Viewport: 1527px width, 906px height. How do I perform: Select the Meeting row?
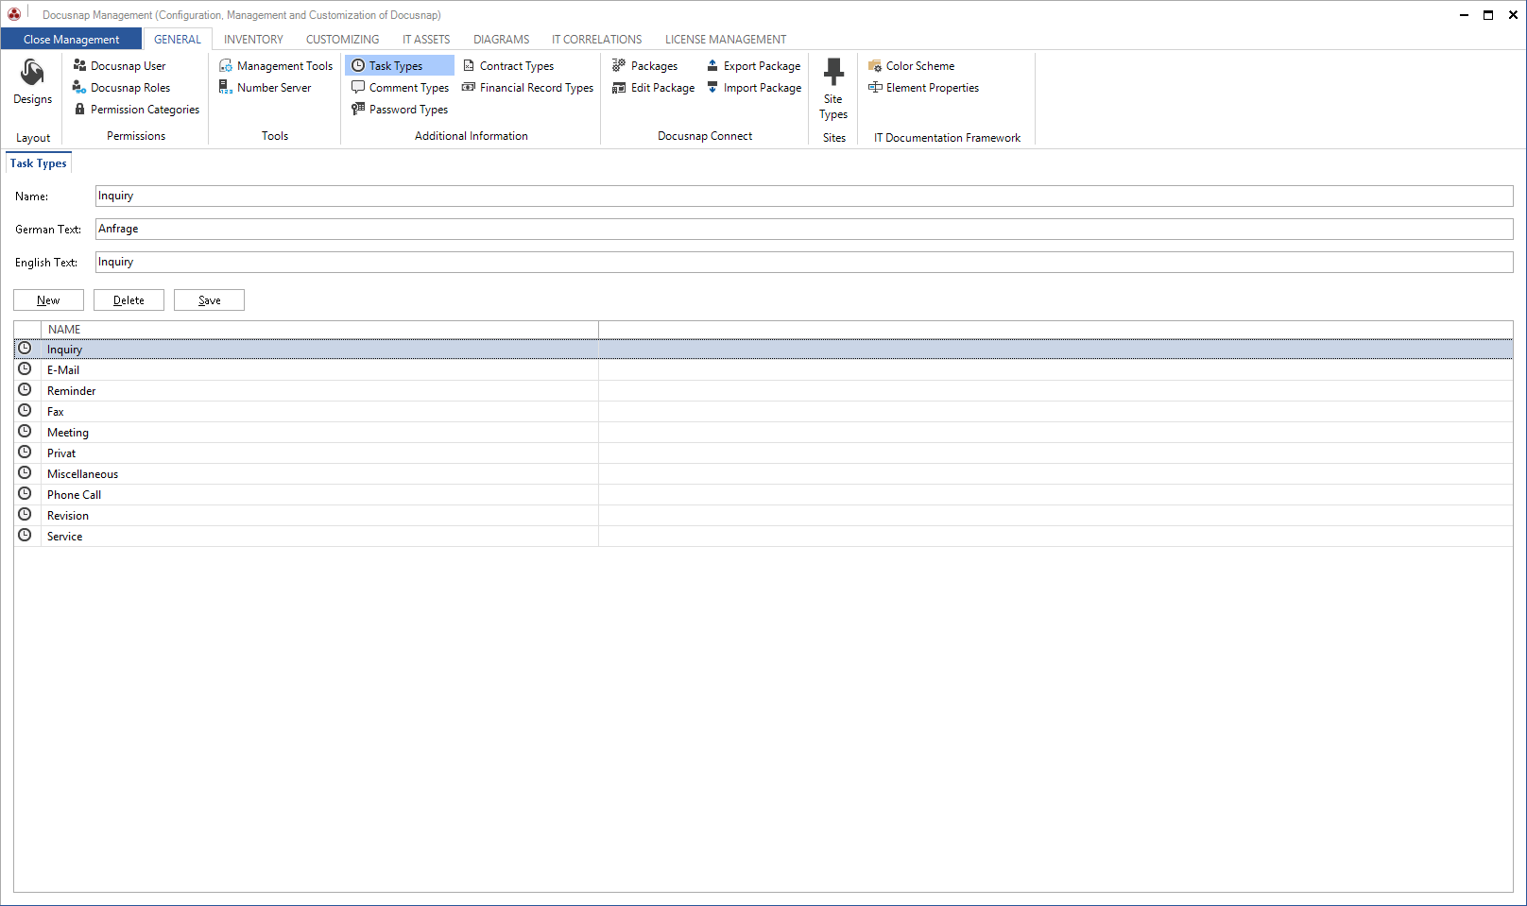tap(763, 432)
